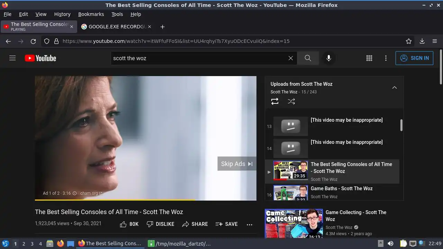Toggle playlist shuffle
The image size is (443, 249).
click(291, 101)
